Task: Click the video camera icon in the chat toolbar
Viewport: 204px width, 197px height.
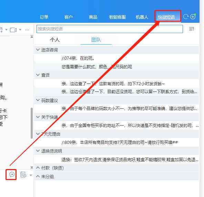Action: [x=13, y=30]
